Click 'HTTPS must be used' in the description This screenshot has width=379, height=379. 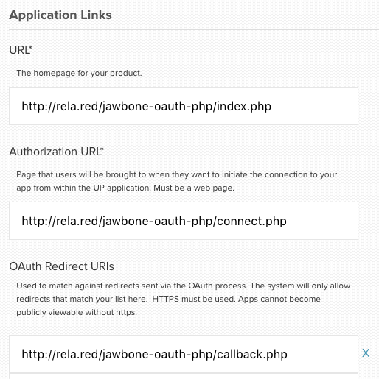pyautogui.click(x=194, y=299)
